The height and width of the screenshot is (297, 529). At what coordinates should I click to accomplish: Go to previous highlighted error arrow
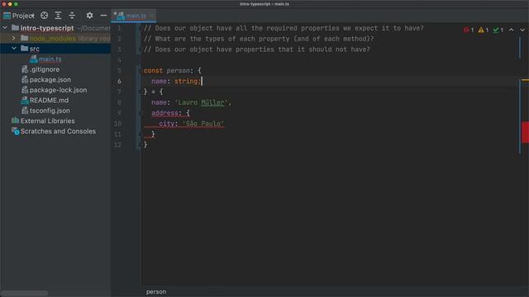pyautogui.click(x=512, y=30)
